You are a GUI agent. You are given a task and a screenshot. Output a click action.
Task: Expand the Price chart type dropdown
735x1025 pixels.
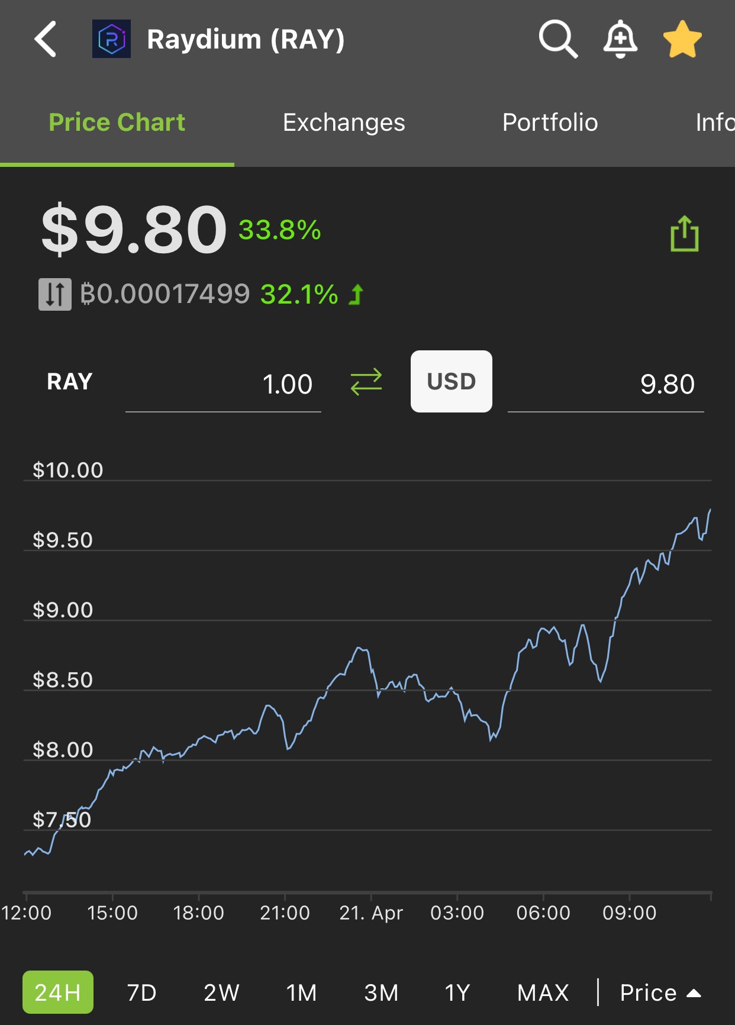click(x=660, y=992)
